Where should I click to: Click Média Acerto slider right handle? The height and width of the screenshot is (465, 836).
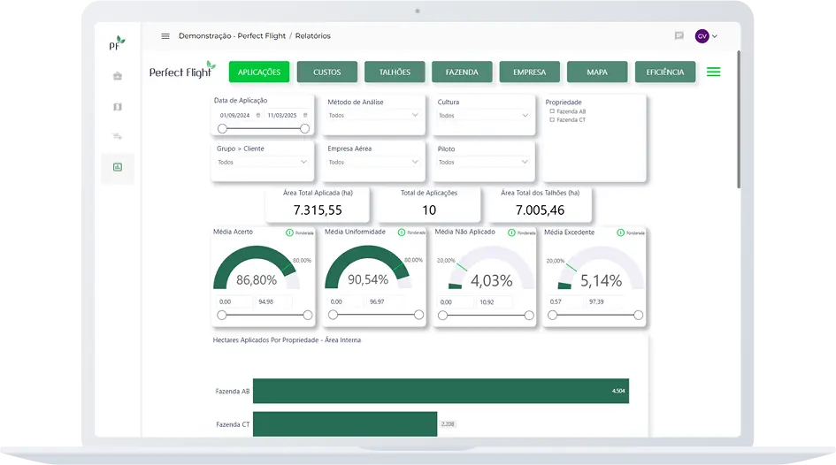pos(308,316)
